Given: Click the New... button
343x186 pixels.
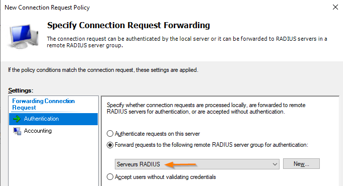Looking at the screenshot, I should pyautogui.click(x=301, y=164).
